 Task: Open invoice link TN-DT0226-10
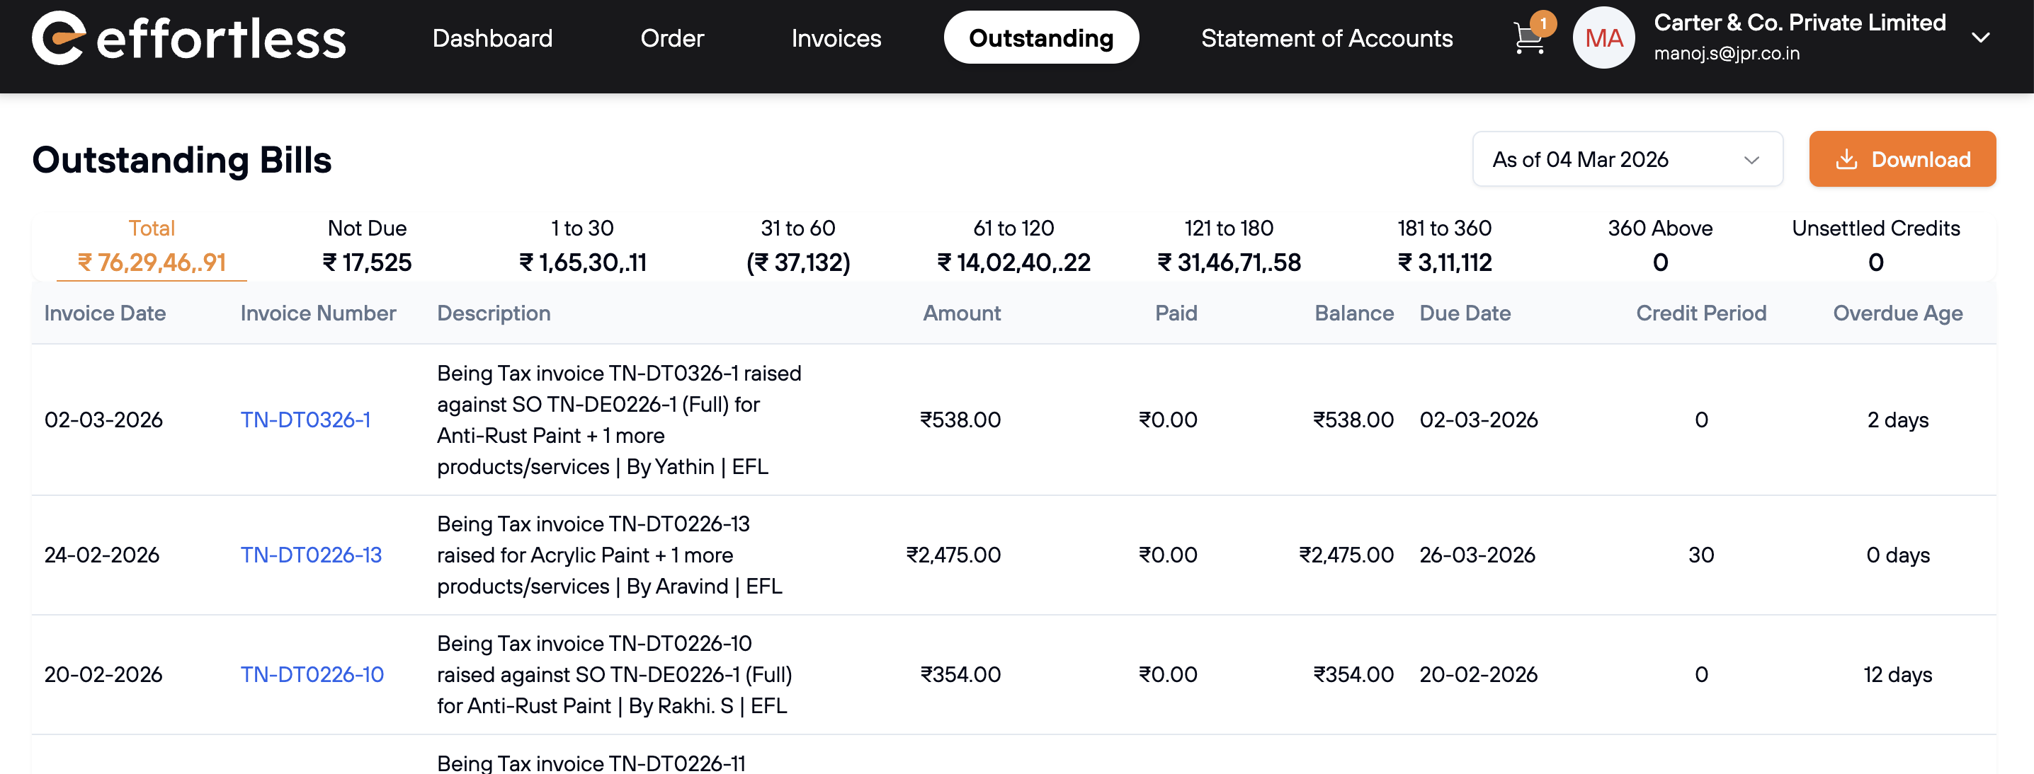[312, 674]
